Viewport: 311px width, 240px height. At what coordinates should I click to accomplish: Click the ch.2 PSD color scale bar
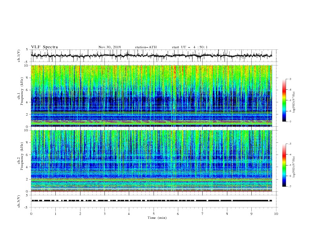point(284,165)
